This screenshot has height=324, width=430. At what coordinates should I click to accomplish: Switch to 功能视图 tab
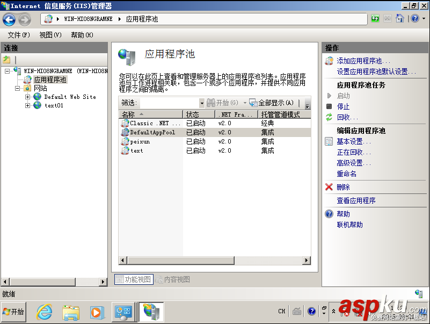[x=134, y=279]
